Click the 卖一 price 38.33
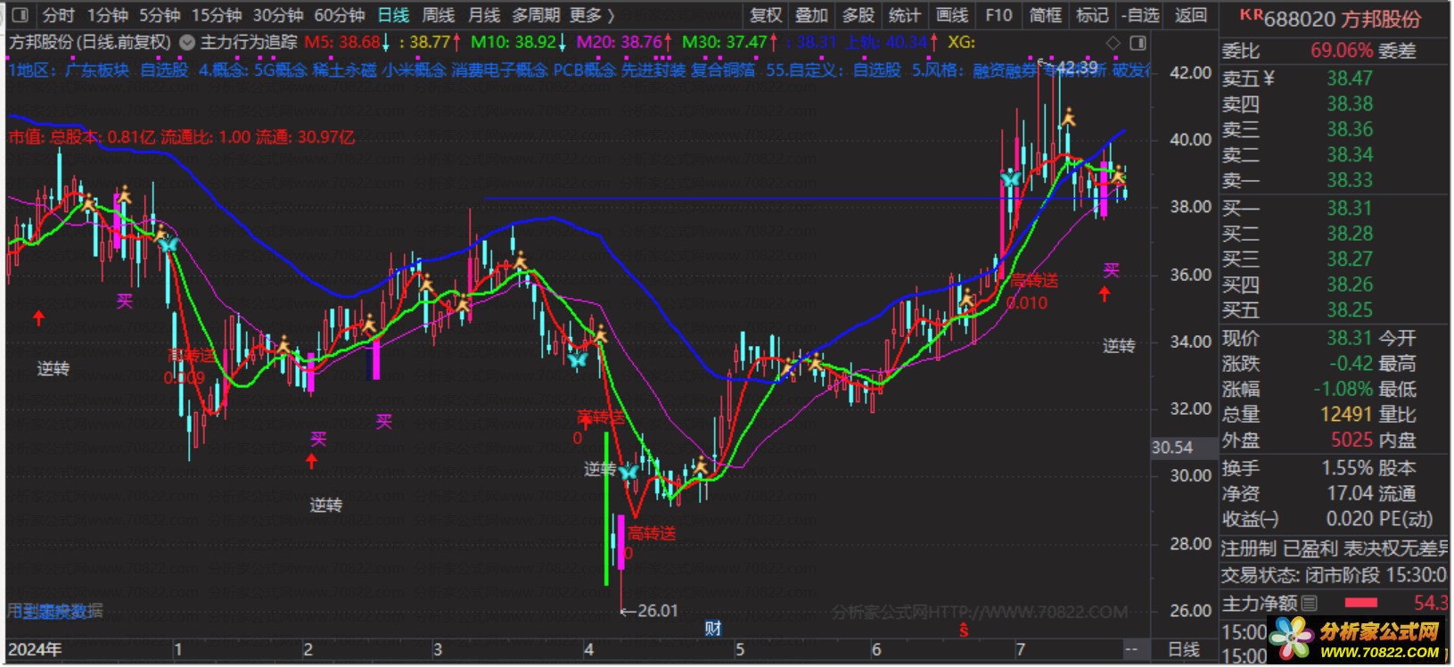1454x667 pixels. [x=1350, y=180]
